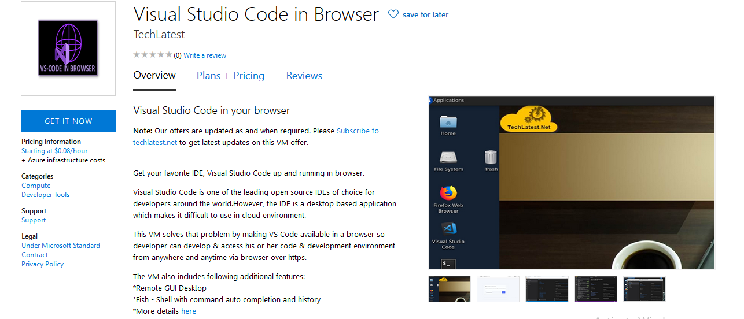Click the Visual Studio Code in your browser heading

pos(212,110)
